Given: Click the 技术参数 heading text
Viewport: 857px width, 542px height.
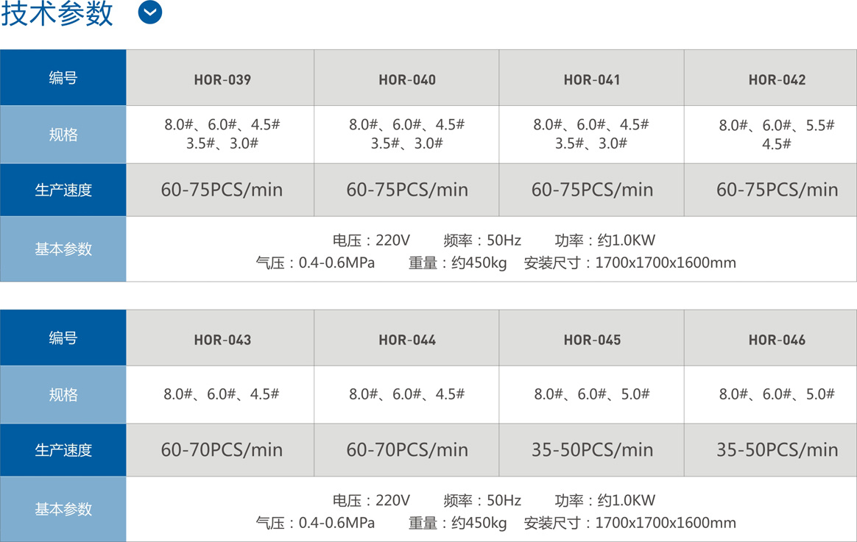Looking at the screenshot, I should tap(57, 14).
